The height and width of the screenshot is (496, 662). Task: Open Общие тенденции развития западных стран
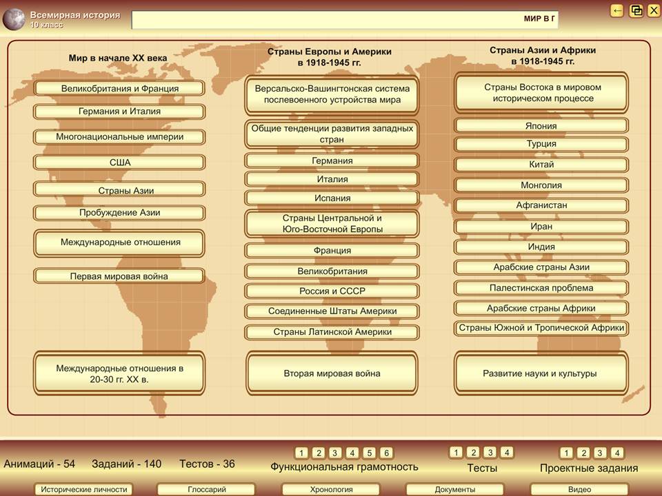coord(332,134)
